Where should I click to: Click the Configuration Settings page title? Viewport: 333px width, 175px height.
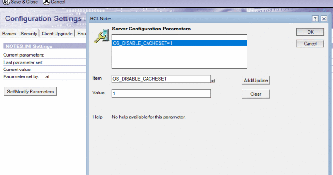coord(43,18)
